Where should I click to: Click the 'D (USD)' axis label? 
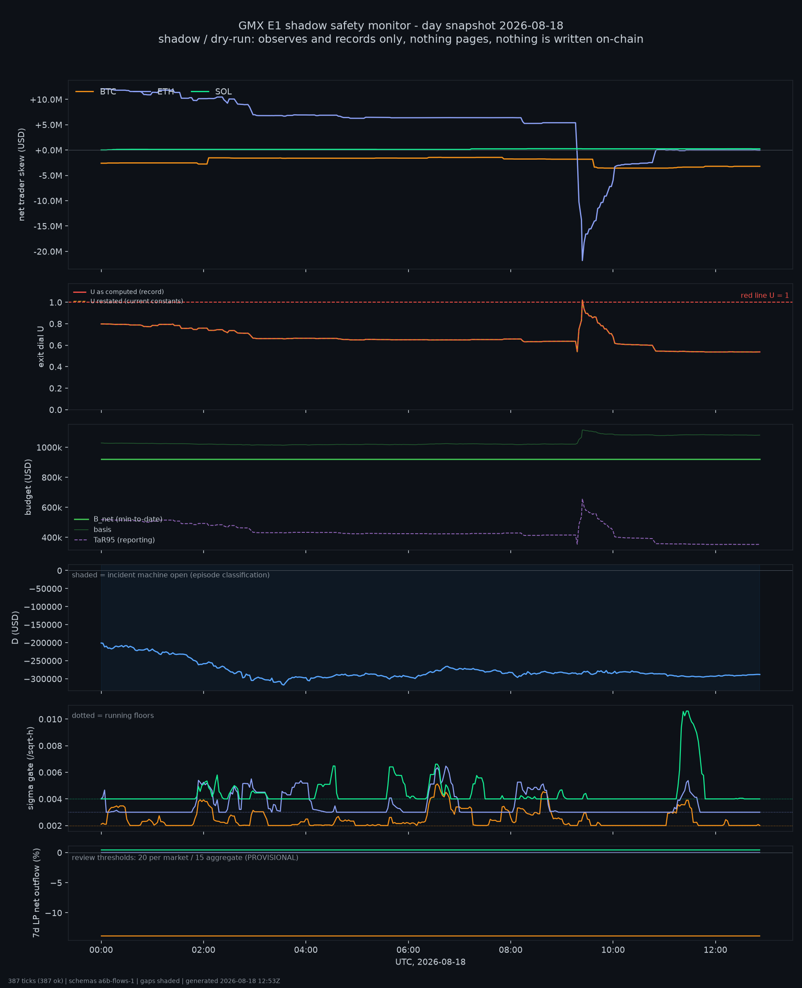[x=15, y=627]
